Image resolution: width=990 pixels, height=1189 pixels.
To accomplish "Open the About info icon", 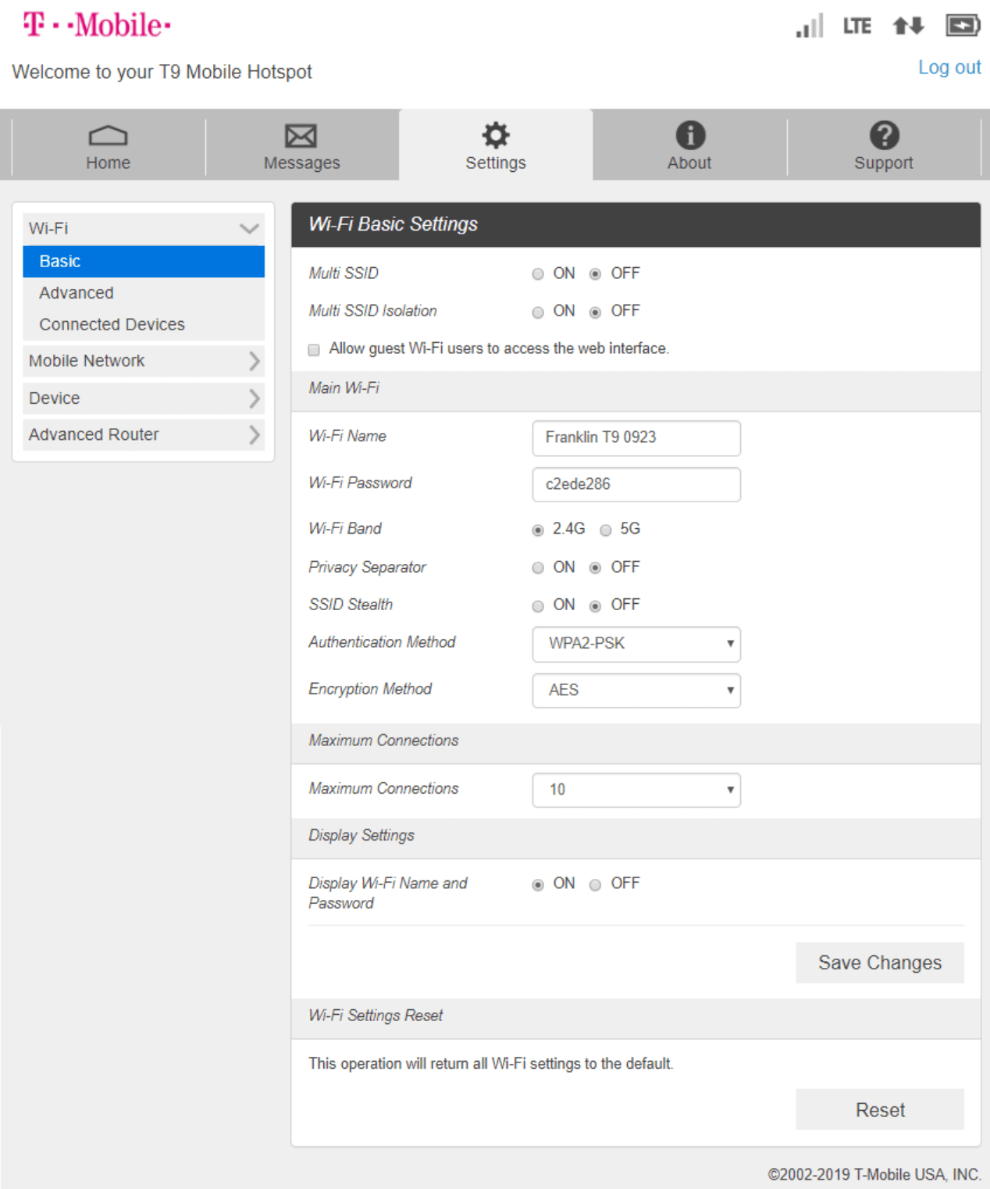I will (689, 135).
